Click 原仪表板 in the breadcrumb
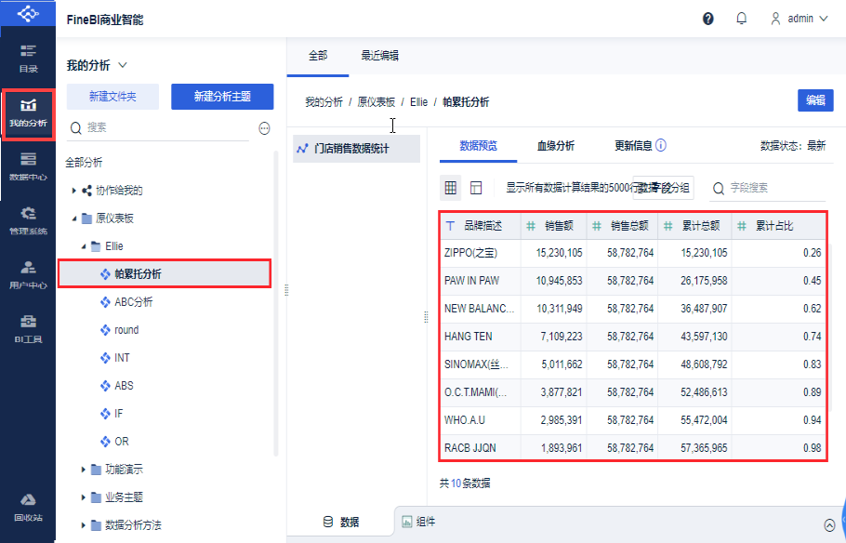Viewport: 846px width, 543px height. click(x=377, y=102)
